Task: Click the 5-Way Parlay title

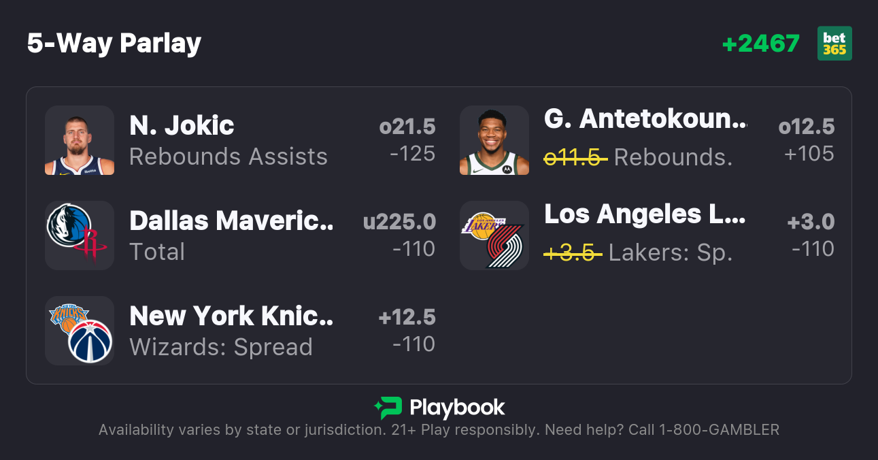Action: 114,44
